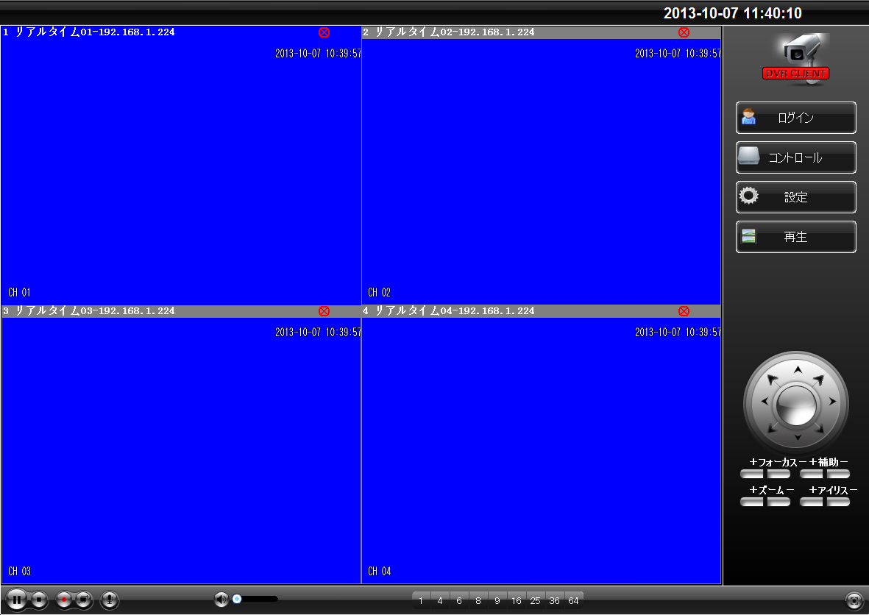Pan camera up with PTZ up arrow
The height and width of the screenshot is (615, 869).
(798, 369)
